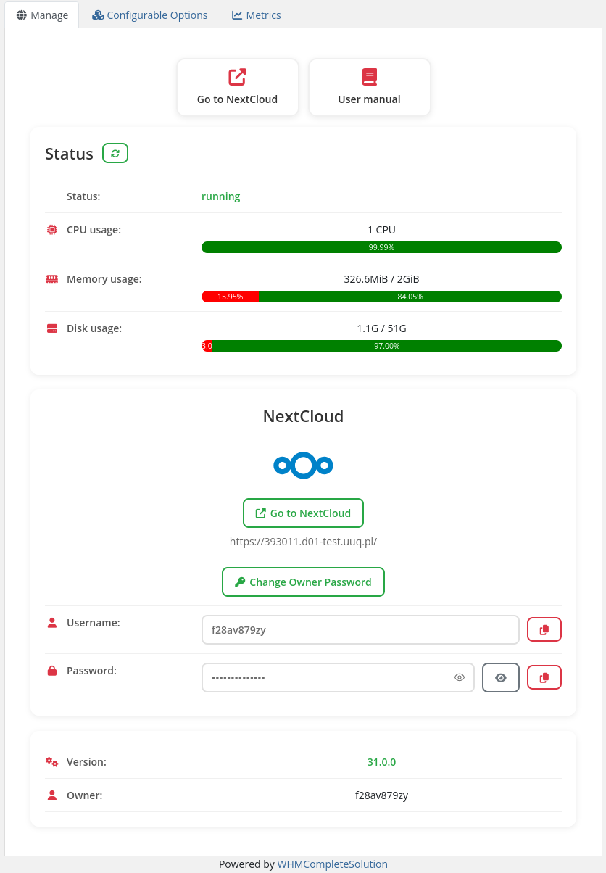Click the Memory usage progress bar
Screen dimensions: 606x873
click(x=381, y=297)
